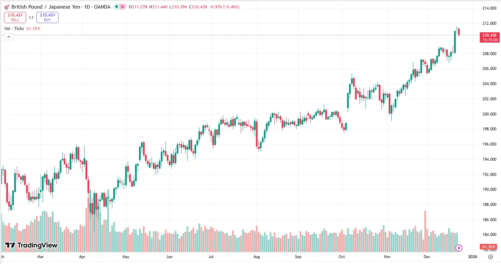Click the 2026 label on the time axis
The height and width of the screenshot is (264, 501).
click(473, 256)
